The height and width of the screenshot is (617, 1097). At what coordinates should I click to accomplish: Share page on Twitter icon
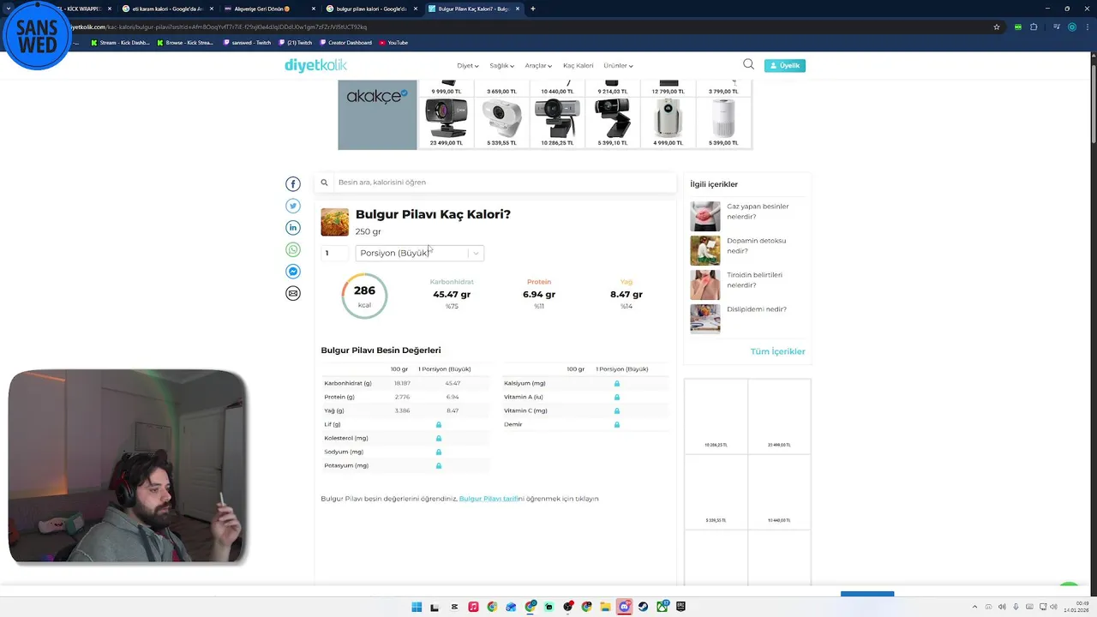[293, 206]
